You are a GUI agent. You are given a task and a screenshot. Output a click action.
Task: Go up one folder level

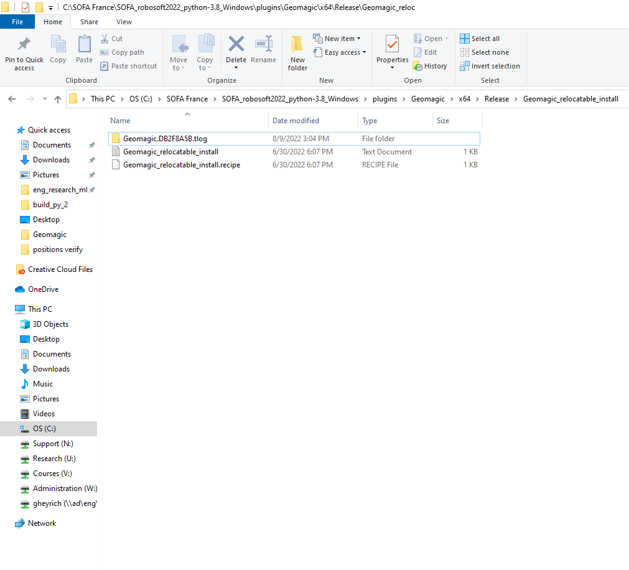(x=58, y=99)
